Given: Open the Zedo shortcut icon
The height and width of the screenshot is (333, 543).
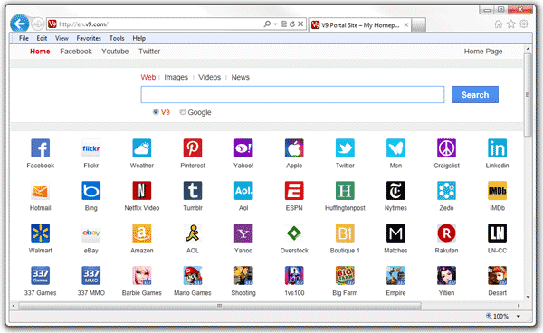Looking at the screenshot, I should pos(446,191).
